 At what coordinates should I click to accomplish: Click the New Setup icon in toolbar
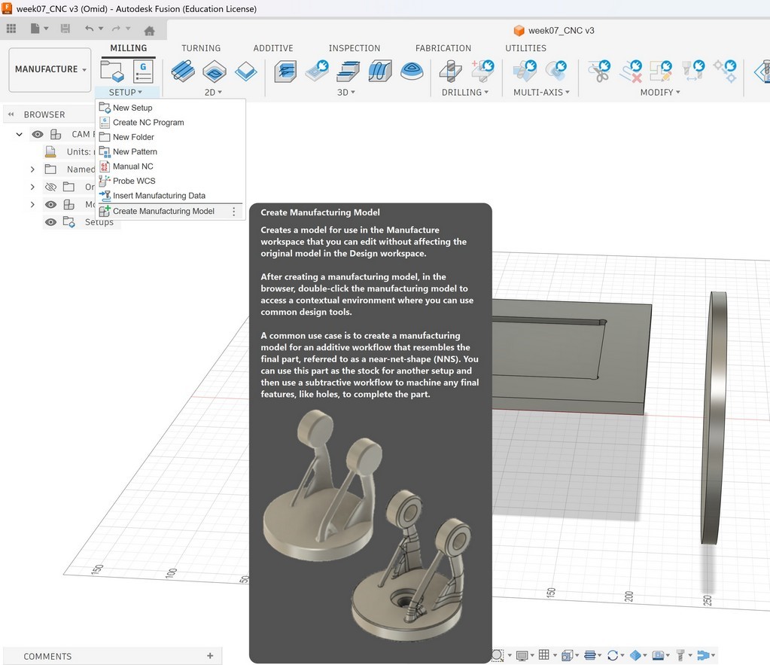(111, 72)
